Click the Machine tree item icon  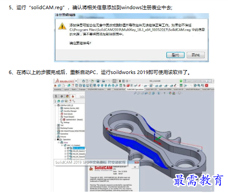62,108
